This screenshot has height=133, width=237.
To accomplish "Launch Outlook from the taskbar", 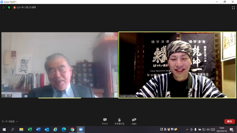I will pyautogui.click(x=47, y=130).
